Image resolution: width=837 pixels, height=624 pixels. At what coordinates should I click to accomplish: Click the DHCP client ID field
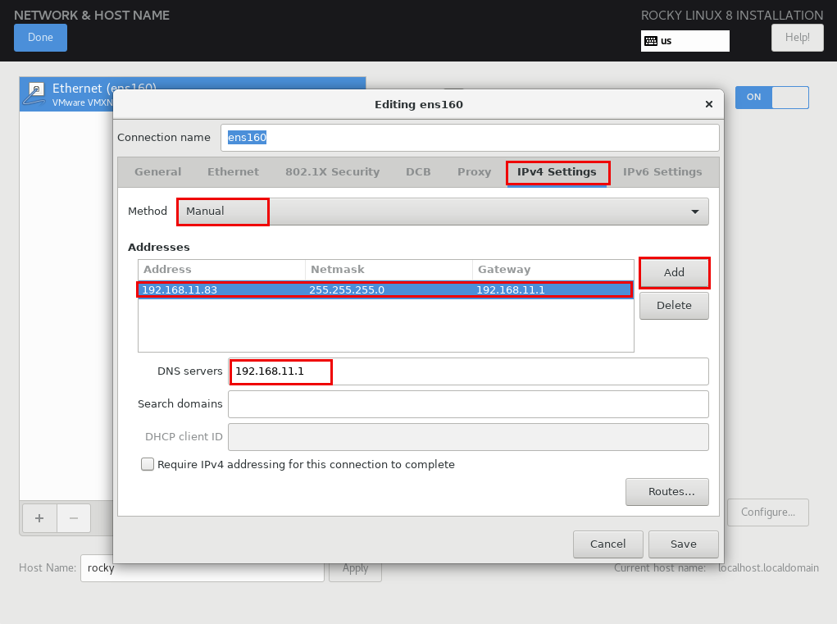(469, 437)
